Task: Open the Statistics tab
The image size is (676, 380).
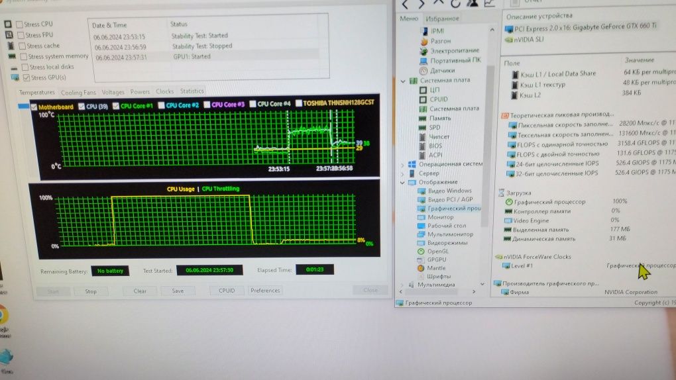Action: (x=192, y=91)
